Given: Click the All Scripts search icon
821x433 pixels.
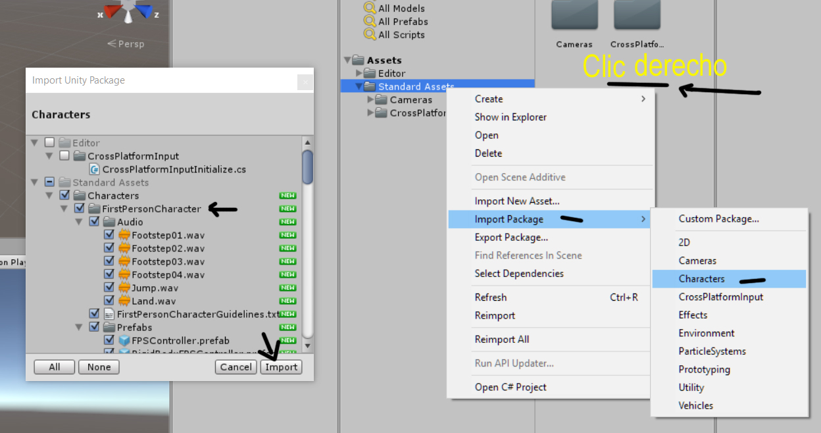Looking at the screenshot, I should (369, 34).
